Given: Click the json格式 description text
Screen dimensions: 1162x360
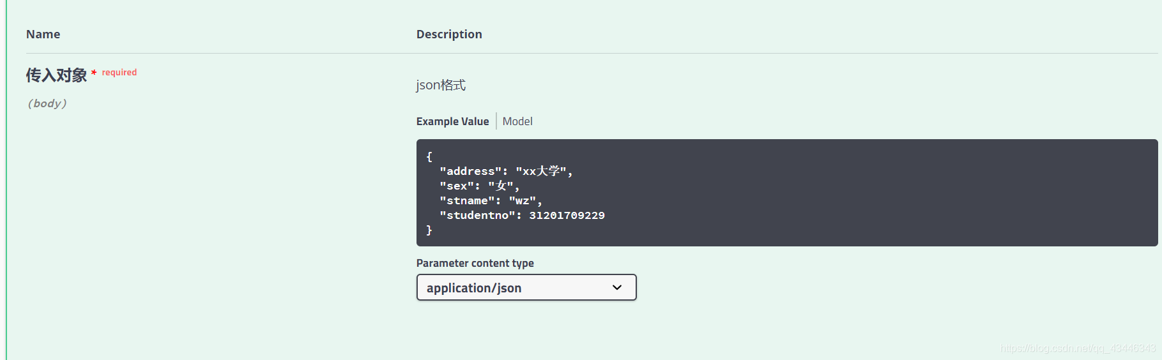Looking at the screenshot, I should pos(441,85).
